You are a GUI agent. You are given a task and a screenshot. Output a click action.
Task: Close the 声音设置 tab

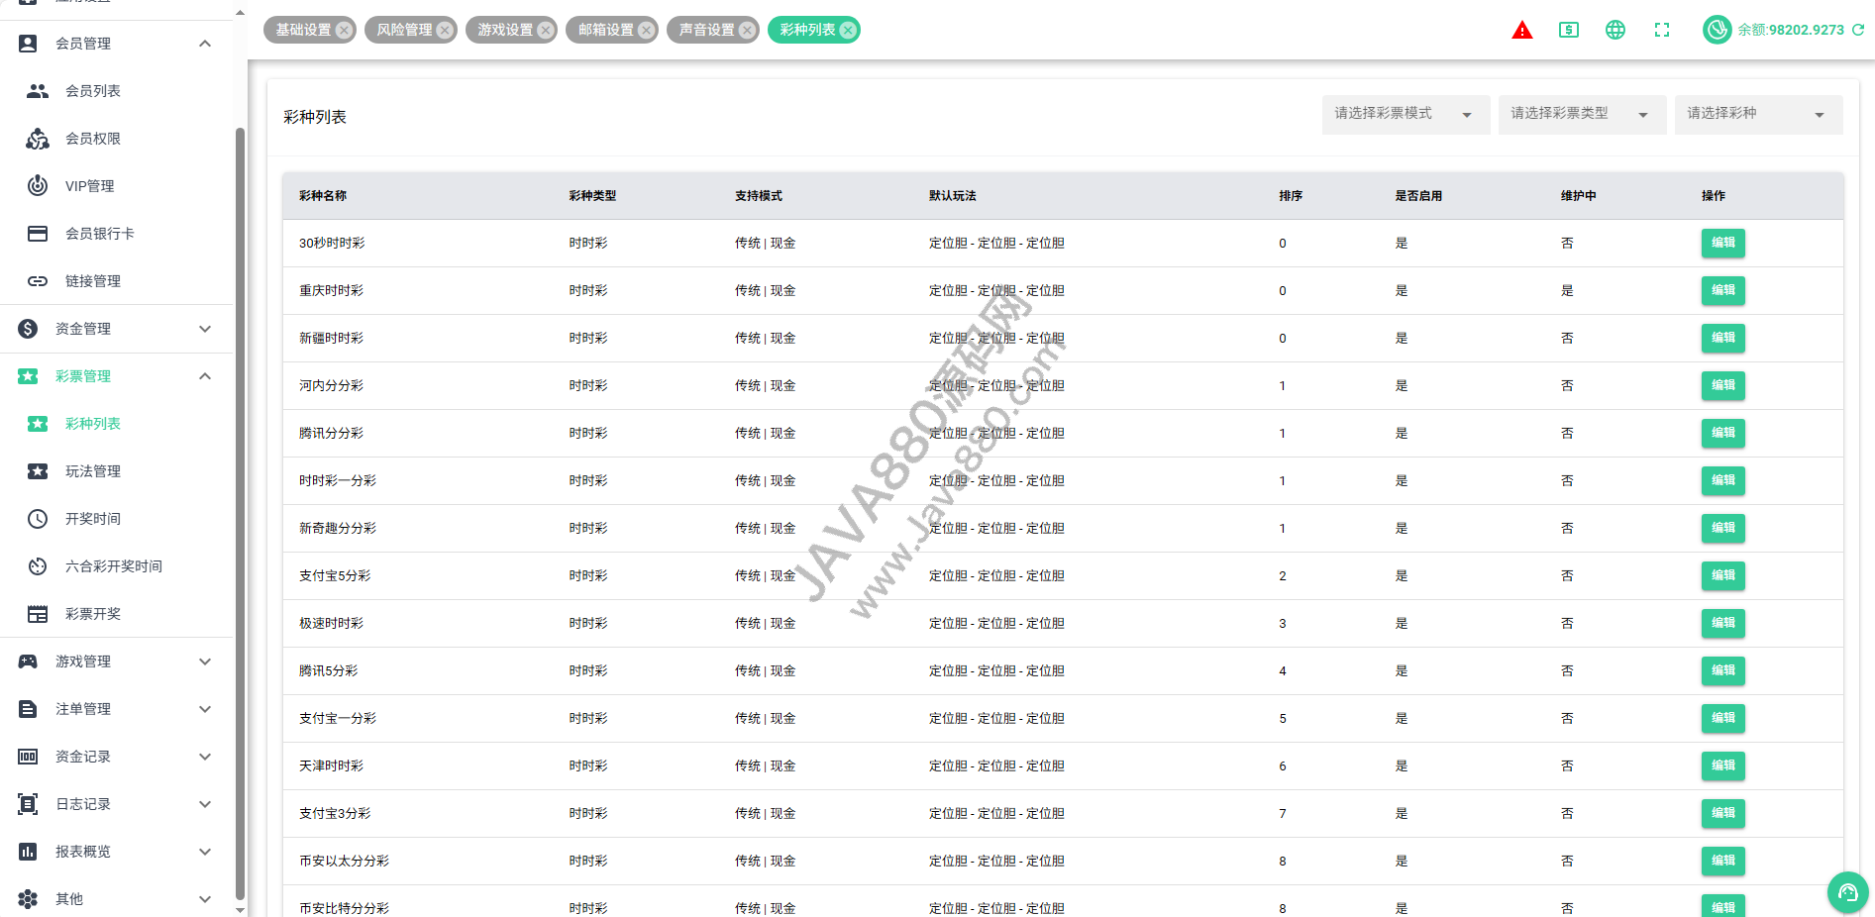tap(748, 30)
